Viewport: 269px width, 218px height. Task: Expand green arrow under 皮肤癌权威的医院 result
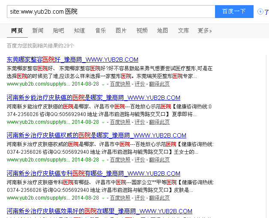(x=103, y=160)
